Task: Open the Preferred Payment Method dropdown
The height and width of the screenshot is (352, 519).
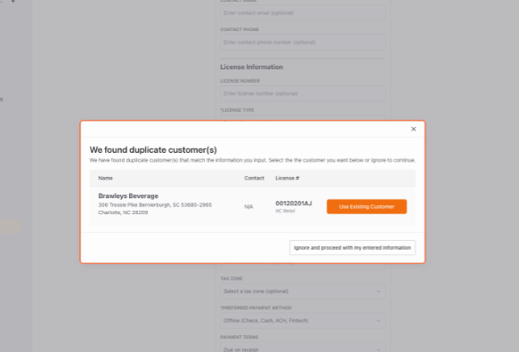Action: click(x=303, y=321)
